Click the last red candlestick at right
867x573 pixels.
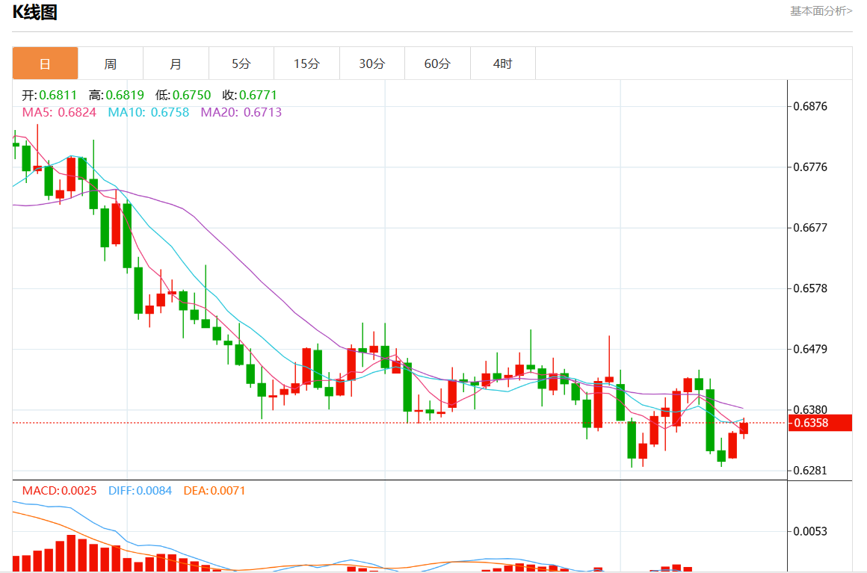tap(744, 428)
